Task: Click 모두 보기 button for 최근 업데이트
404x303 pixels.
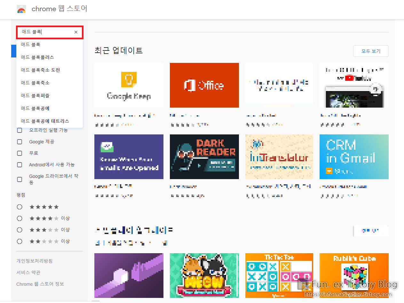Action: (371, 51)
